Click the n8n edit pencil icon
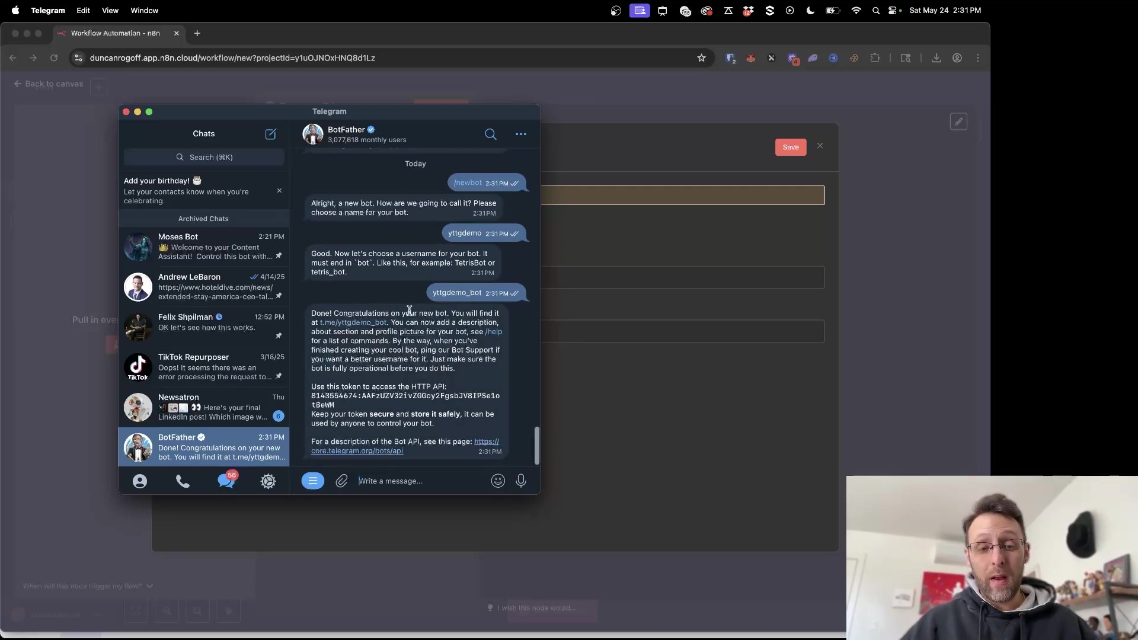1138x640 pixels. tap(958, 121)
